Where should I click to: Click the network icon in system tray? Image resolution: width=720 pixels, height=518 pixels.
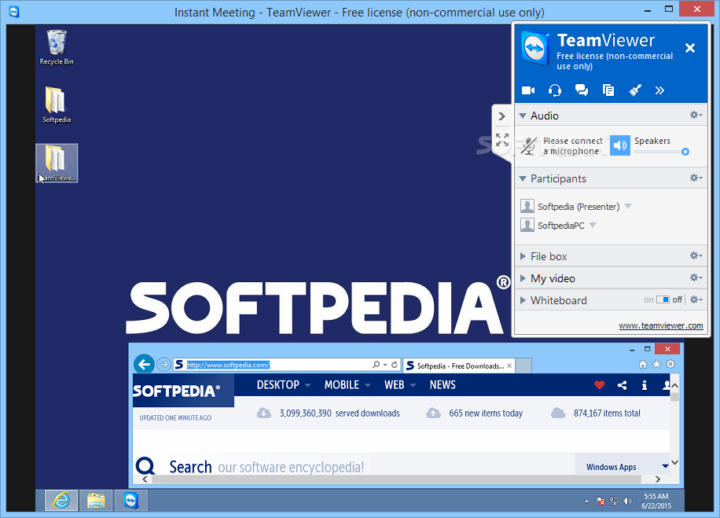point(614,501)
